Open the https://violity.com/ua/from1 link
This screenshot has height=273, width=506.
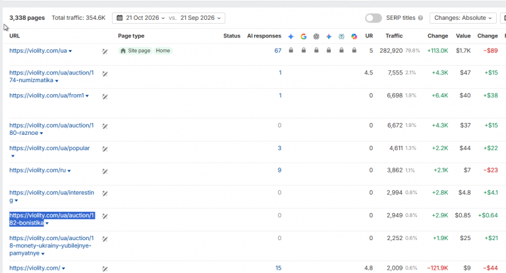coord(47,95)
